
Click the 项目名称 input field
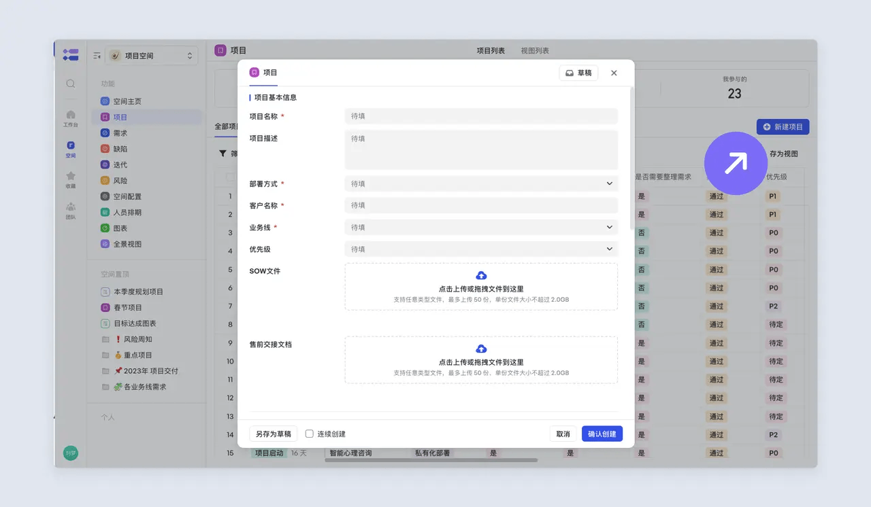point(480,116)
